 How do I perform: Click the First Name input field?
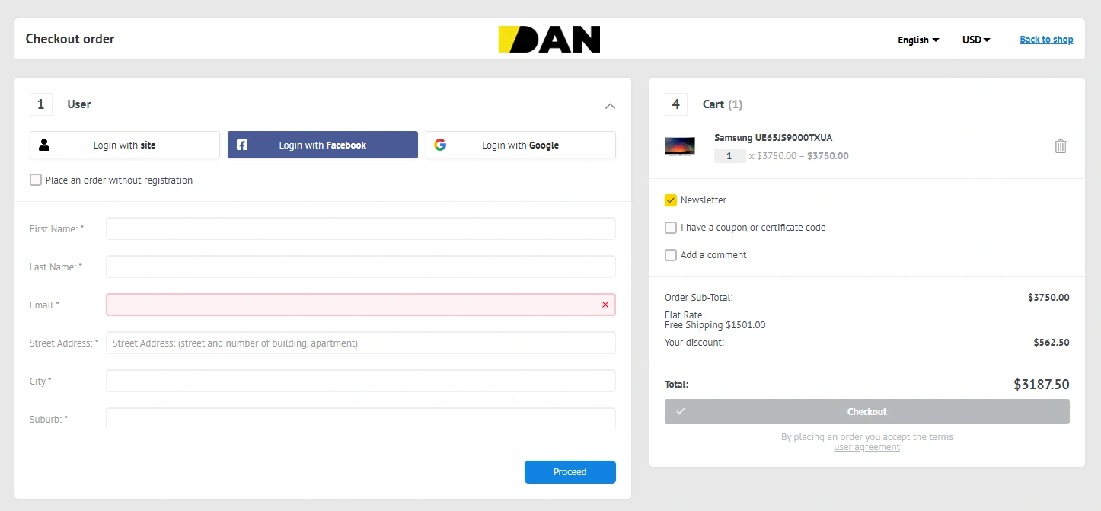(360, 228)
